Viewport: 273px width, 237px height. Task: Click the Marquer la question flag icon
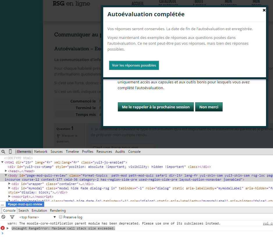click(58, 136)
